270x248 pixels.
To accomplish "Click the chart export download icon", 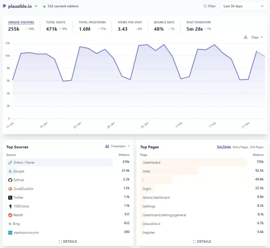I will click(x=246, y=37).
